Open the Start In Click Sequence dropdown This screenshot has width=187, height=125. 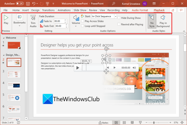click(115, 16)
